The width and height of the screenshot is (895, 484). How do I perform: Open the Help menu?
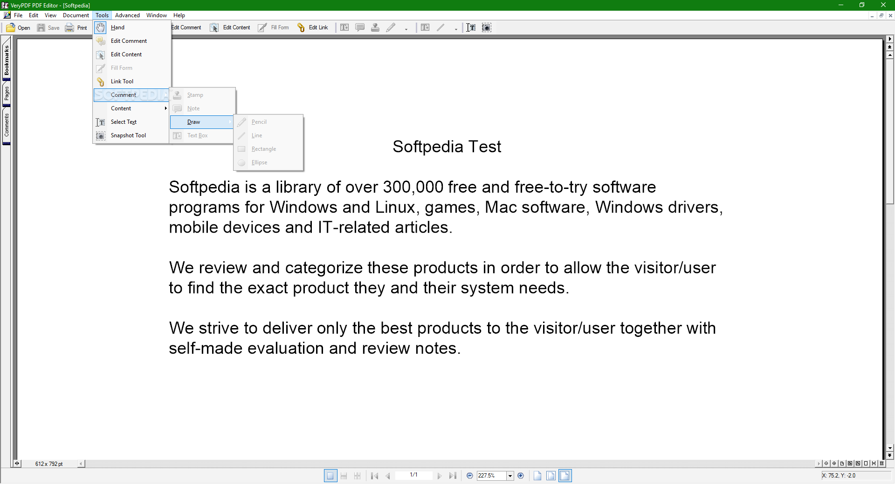(x=179, y=15)
